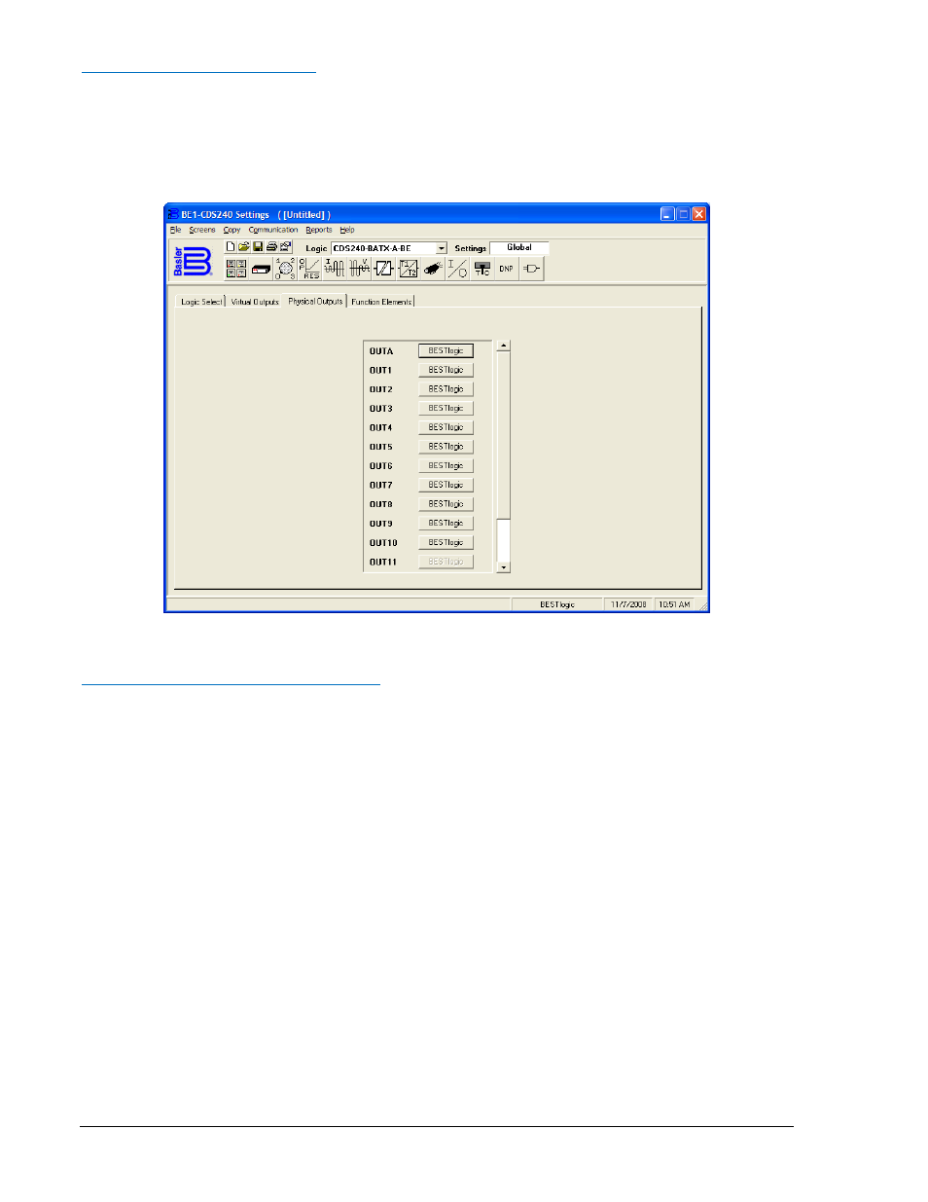928x1202 pixels.
Task: Click the scroll down arrow of outputs list
Action: pyautogui.click(x=503, y=566)
